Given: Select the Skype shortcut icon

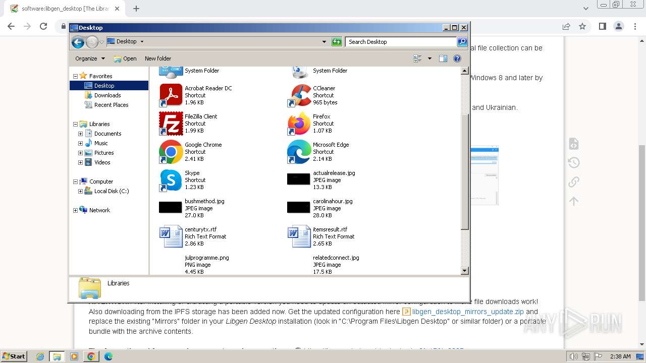Looking at the screenshot, I should coord(171,179).
